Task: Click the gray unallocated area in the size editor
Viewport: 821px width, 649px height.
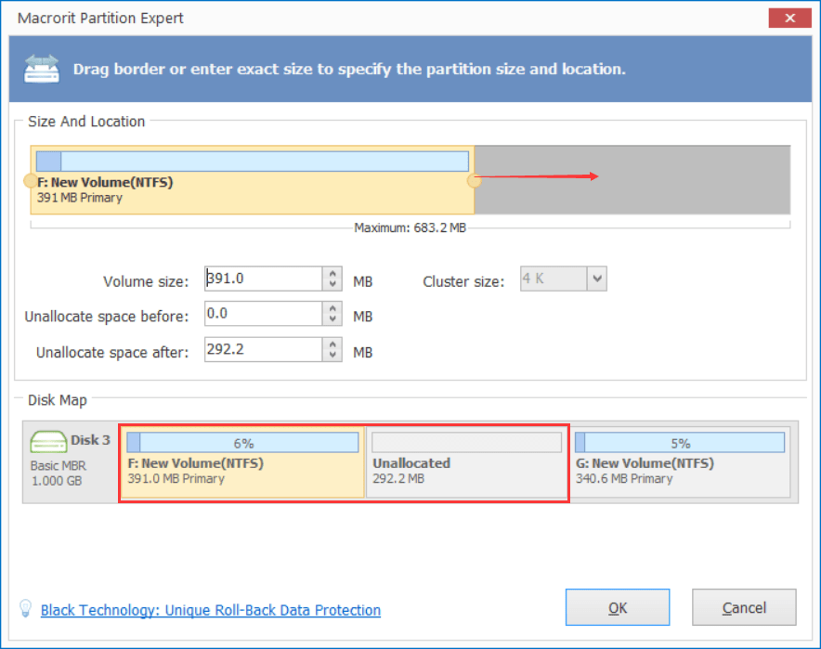Action: 632,179
